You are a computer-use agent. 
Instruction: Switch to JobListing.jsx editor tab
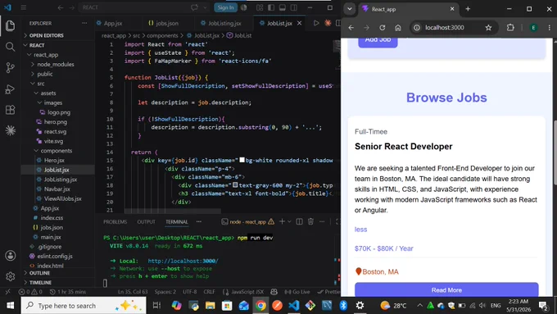[224, 23]
